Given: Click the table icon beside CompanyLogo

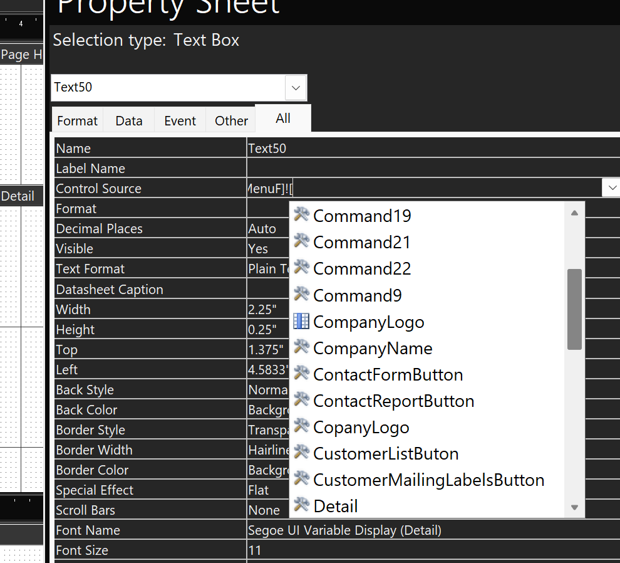Looking at the screenshot, I should tap(301, 322).
